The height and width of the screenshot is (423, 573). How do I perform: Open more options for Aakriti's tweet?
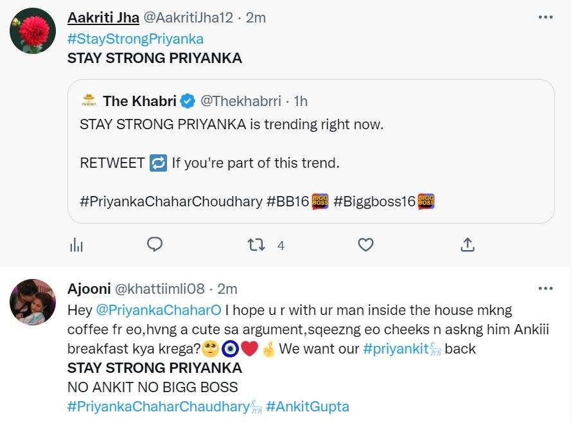point(545,18)
